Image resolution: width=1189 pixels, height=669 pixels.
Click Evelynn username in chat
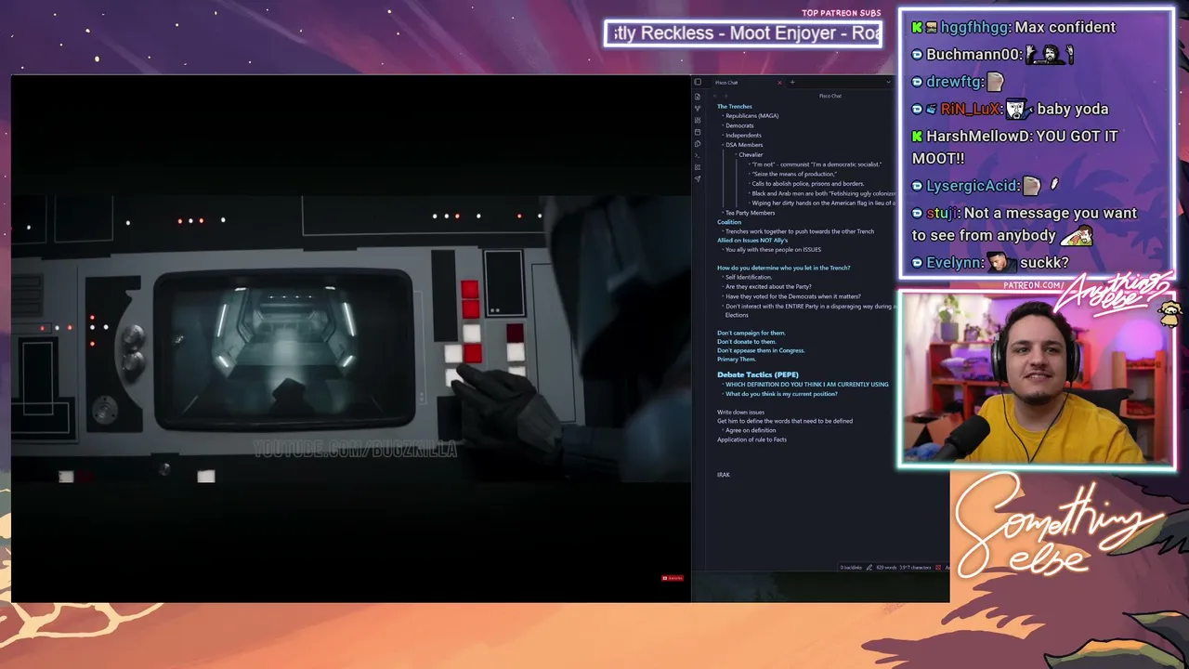coord(955,263)
